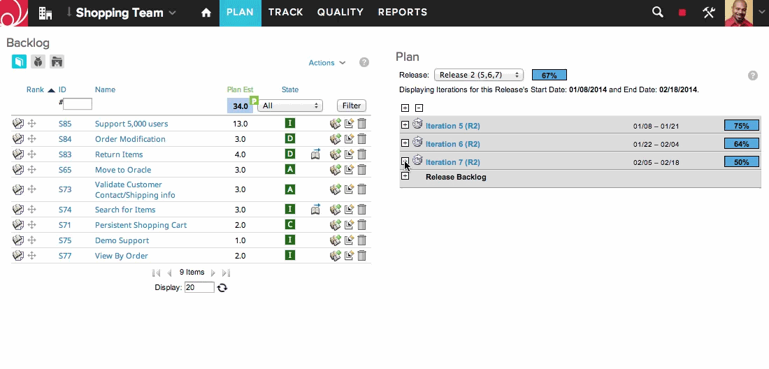Screen dimensions: 769x369
Task: Delete the Return Items story
Action: pos(361,154)
